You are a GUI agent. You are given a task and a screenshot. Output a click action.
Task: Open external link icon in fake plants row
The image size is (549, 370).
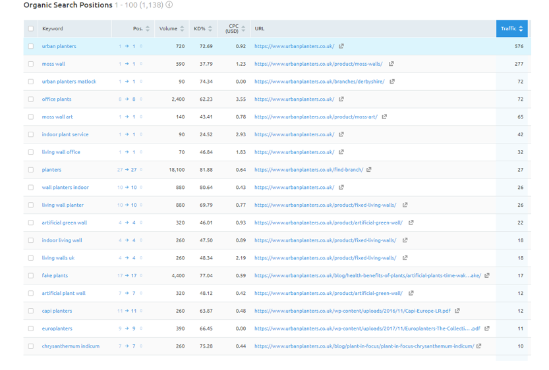[x=486, y=275]
